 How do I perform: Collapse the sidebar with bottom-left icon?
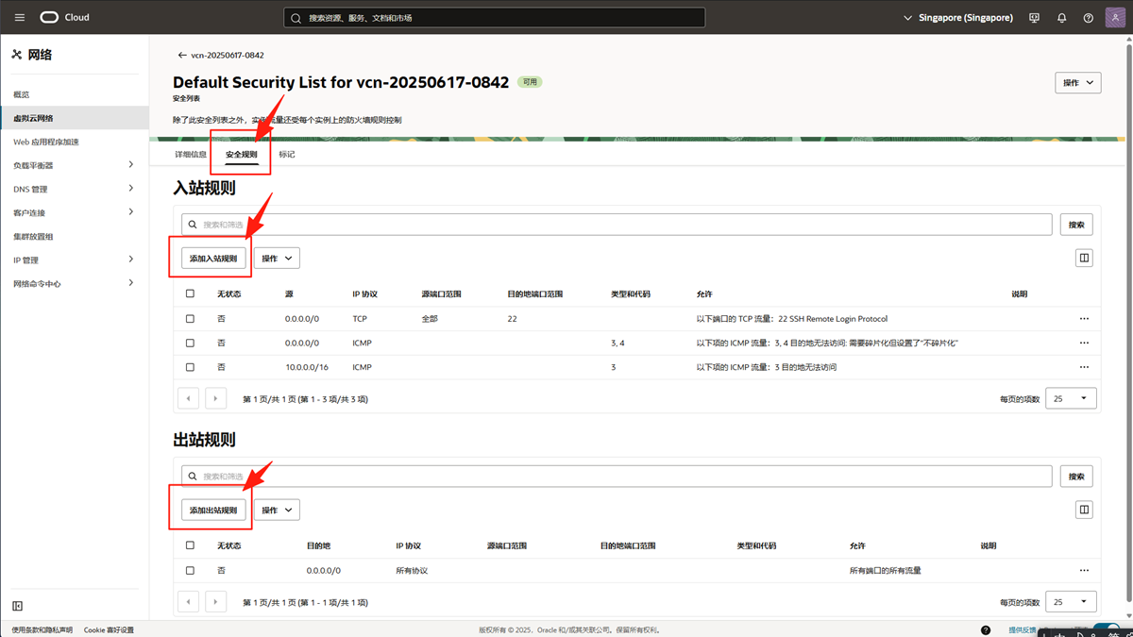pos(17,606)
